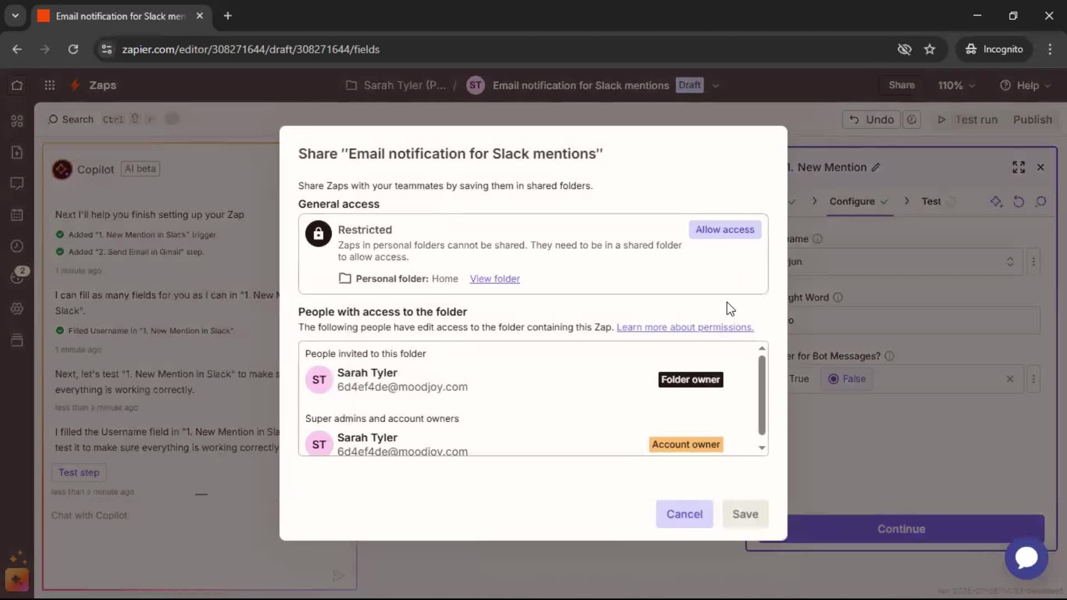Image resolution: width=1067 pixels, height=600 pixels.
Task: Open the apps grid menu icon
Action: point(49,85)
